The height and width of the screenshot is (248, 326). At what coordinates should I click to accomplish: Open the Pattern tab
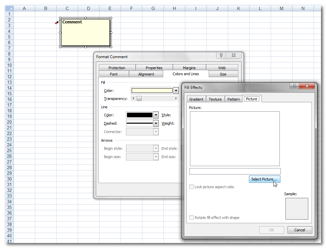(x=234, y=99)
